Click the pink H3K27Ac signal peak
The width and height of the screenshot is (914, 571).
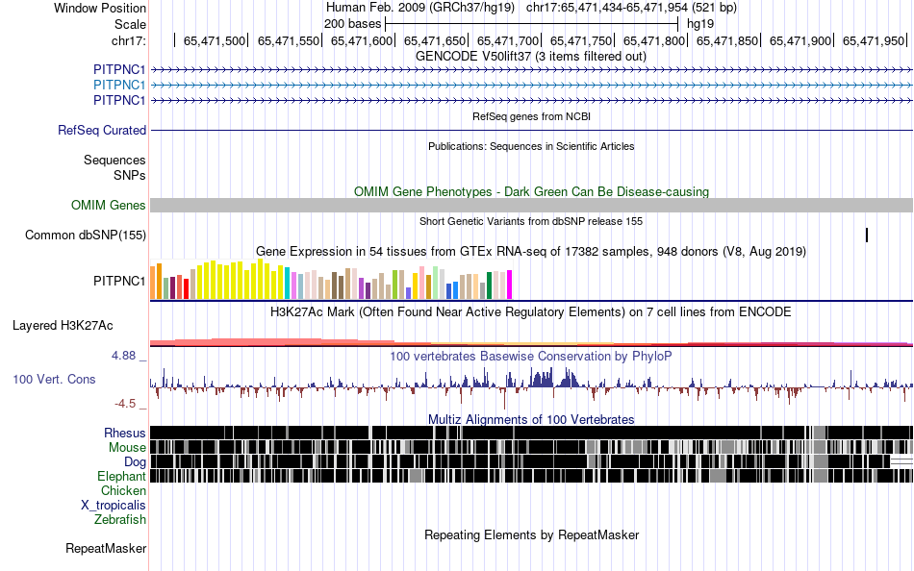pos(268,342)
